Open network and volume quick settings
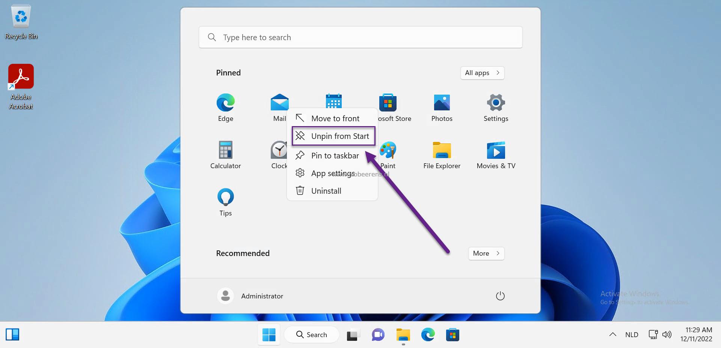The image size is (721, 348). click(660, 334)
